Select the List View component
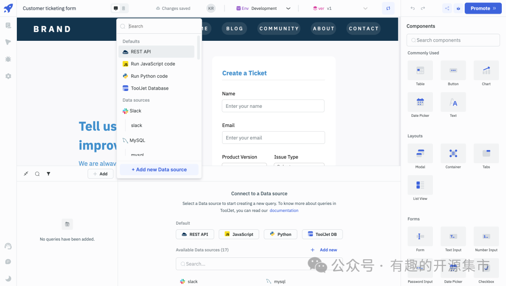This screenshot has height=286, width=506. pos(420,185)
